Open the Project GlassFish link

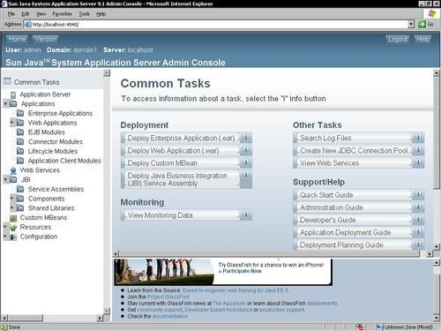168,297
